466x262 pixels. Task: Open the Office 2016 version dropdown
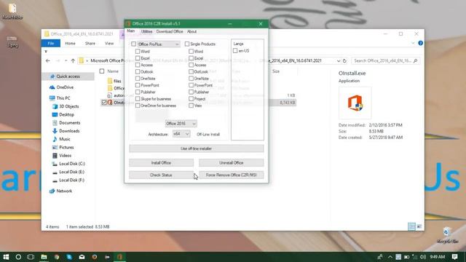click(x=181, y=124)
